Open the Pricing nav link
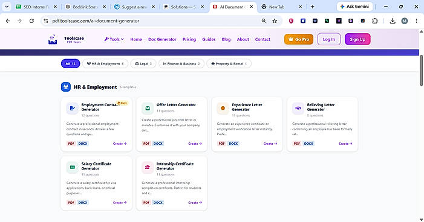 click(189, 39)
